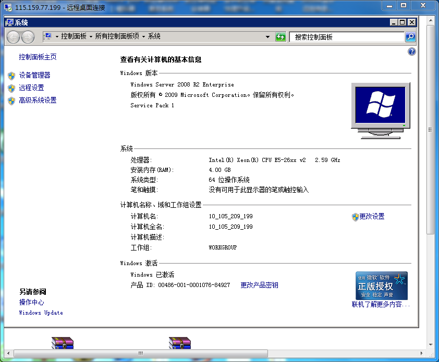Viewport: 439px width, 362px height.
Task: Select the 所有控制面板项 breadcrumb item
Action: [117, 36]
